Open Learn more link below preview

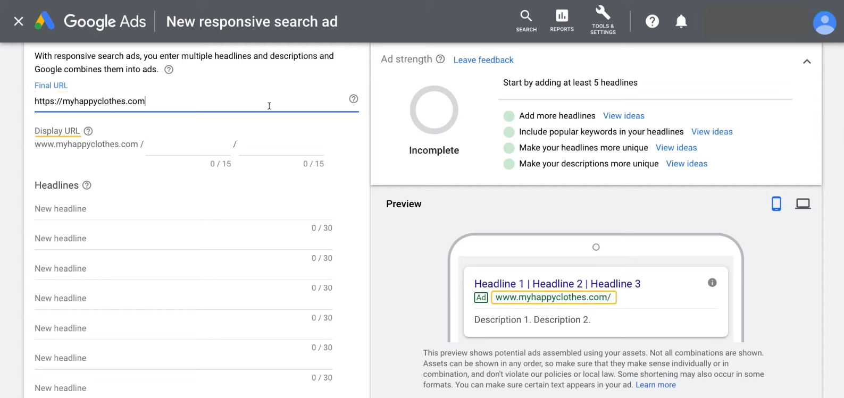point(655,385)
